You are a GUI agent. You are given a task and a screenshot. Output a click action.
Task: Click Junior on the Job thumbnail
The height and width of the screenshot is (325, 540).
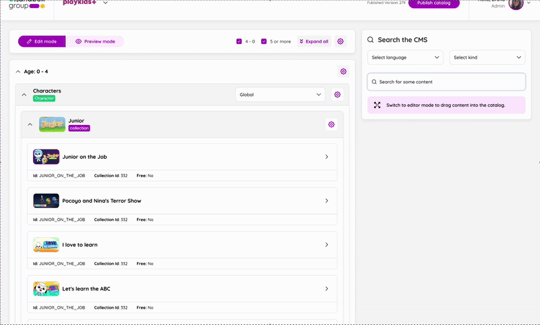[x=46, y=157]
